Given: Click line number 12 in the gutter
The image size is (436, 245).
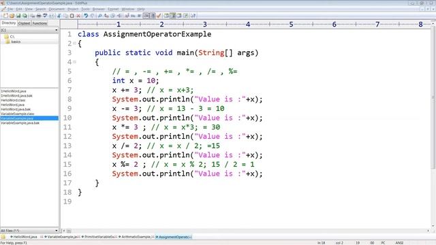Looking at the screenshot, I should coord(67,136).
